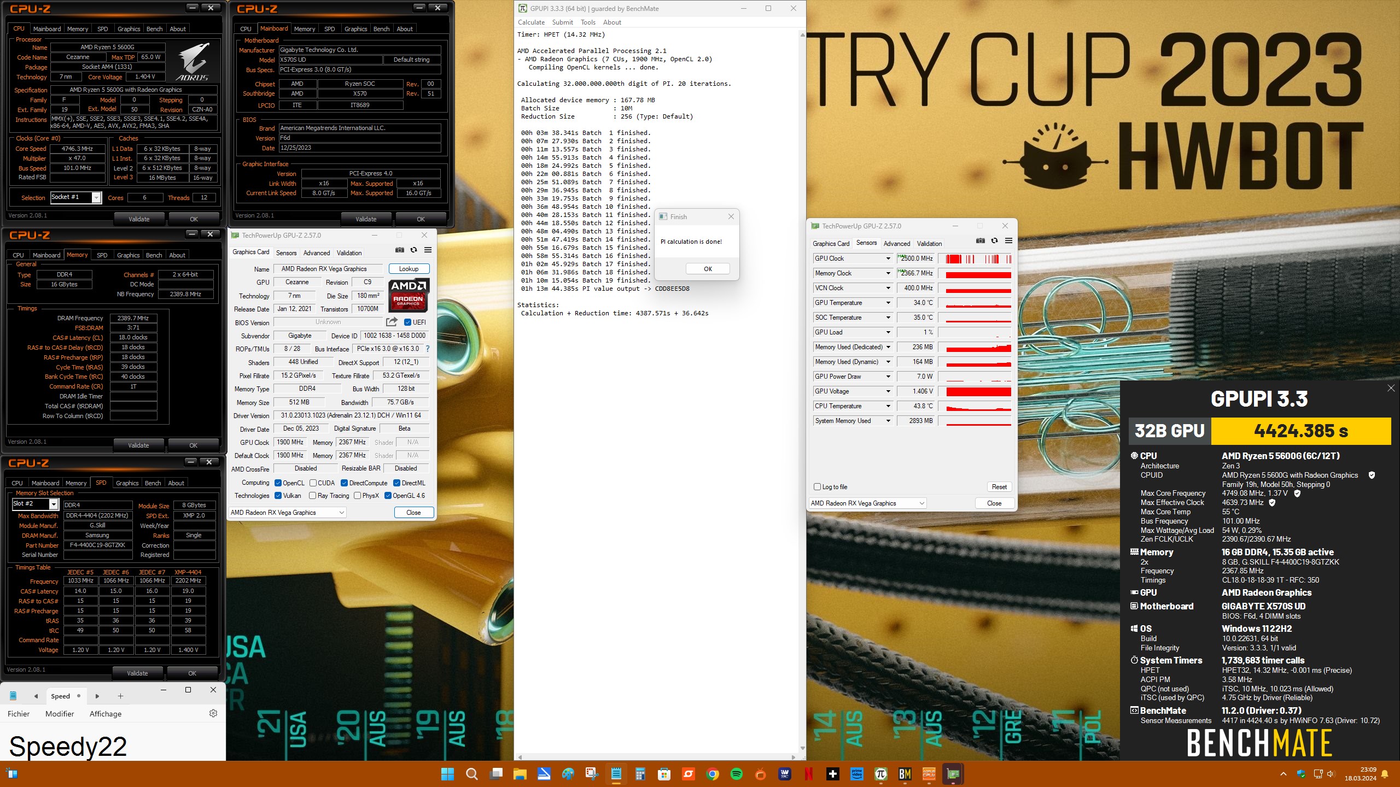
Task: Click the AMD Radeon Graphics logo in GPU-Z
Action: 409,295
